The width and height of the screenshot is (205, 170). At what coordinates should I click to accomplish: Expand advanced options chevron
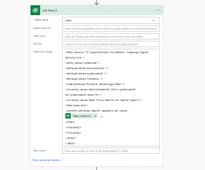point(64,160)
